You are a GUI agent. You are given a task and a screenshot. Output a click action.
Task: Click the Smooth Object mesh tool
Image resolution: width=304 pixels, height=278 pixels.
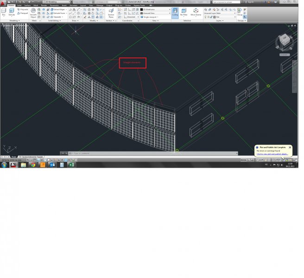[x=33, y=13]
